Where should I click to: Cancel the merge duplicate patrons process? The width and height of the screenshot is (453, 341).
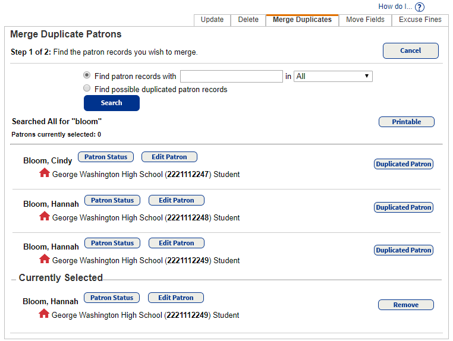[410, 50]
